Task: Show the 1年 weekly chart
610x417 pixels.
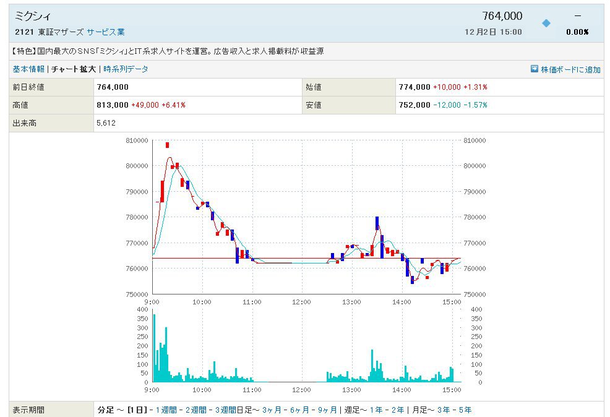Action: pos(376,410)
